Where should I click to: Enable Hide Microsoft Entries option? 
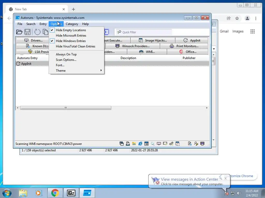(76, 36)
